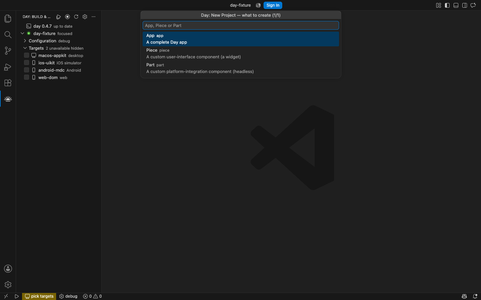Check the android-mdc target checkbox
This screenshot has height=300, width=481.
pos(26,70)
